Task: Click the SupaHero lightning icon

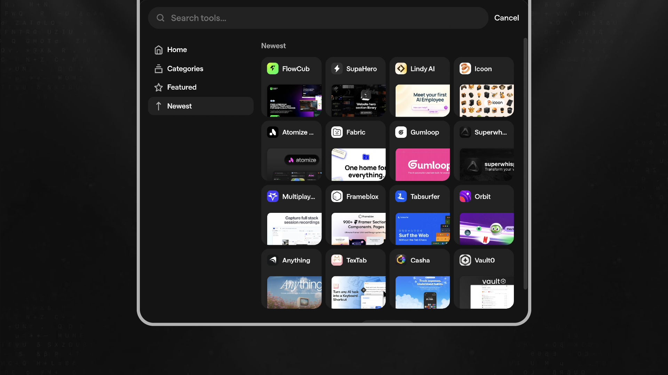Action: (337, 68)
